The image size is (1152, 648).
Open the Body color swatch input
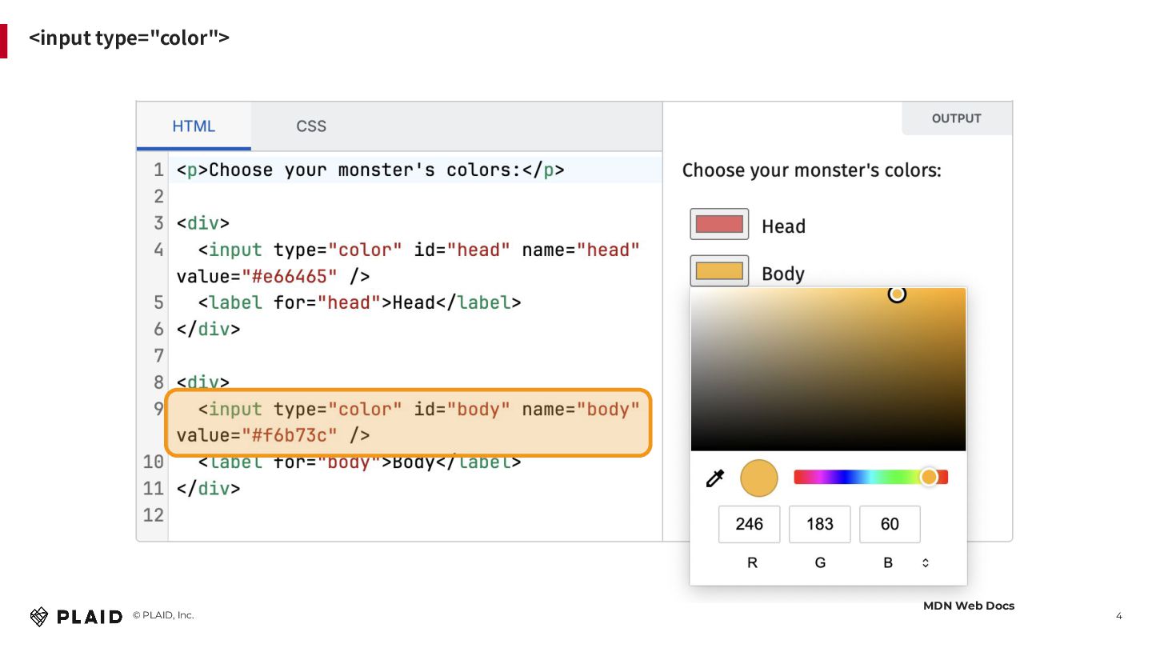[719, 271]
